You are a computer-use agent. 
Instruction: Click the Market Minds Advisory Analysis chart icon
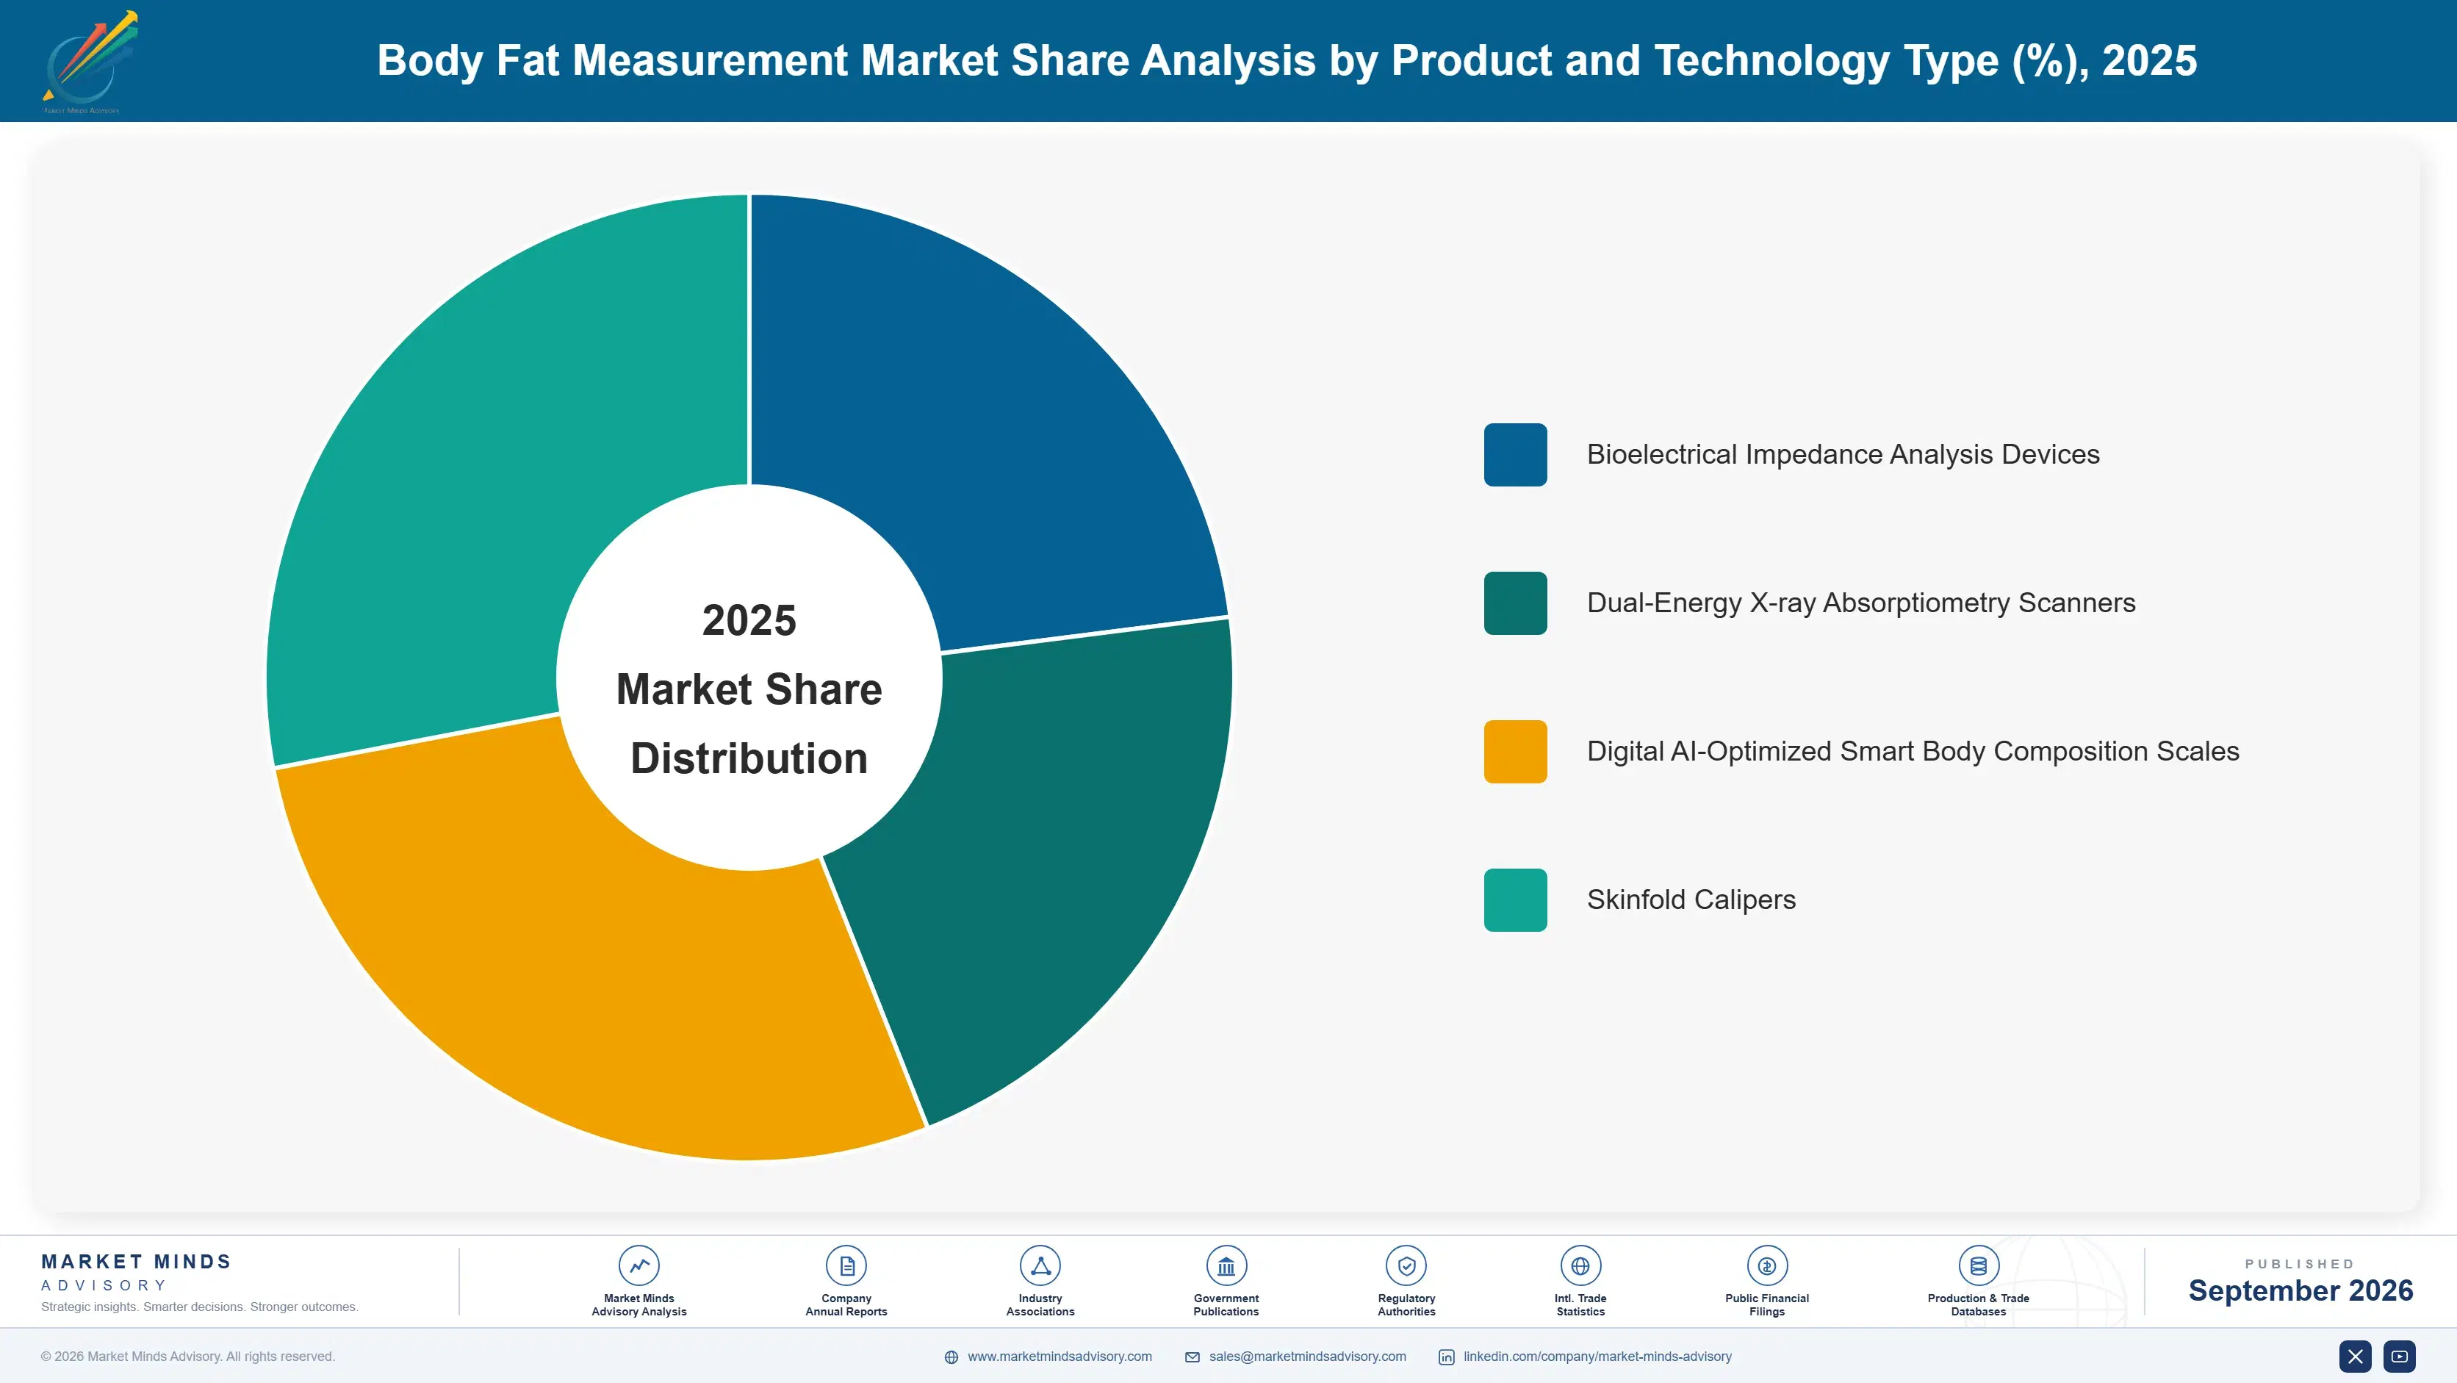coord(639,1265)
